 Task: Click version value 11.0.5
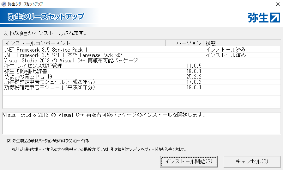(194, 66)
